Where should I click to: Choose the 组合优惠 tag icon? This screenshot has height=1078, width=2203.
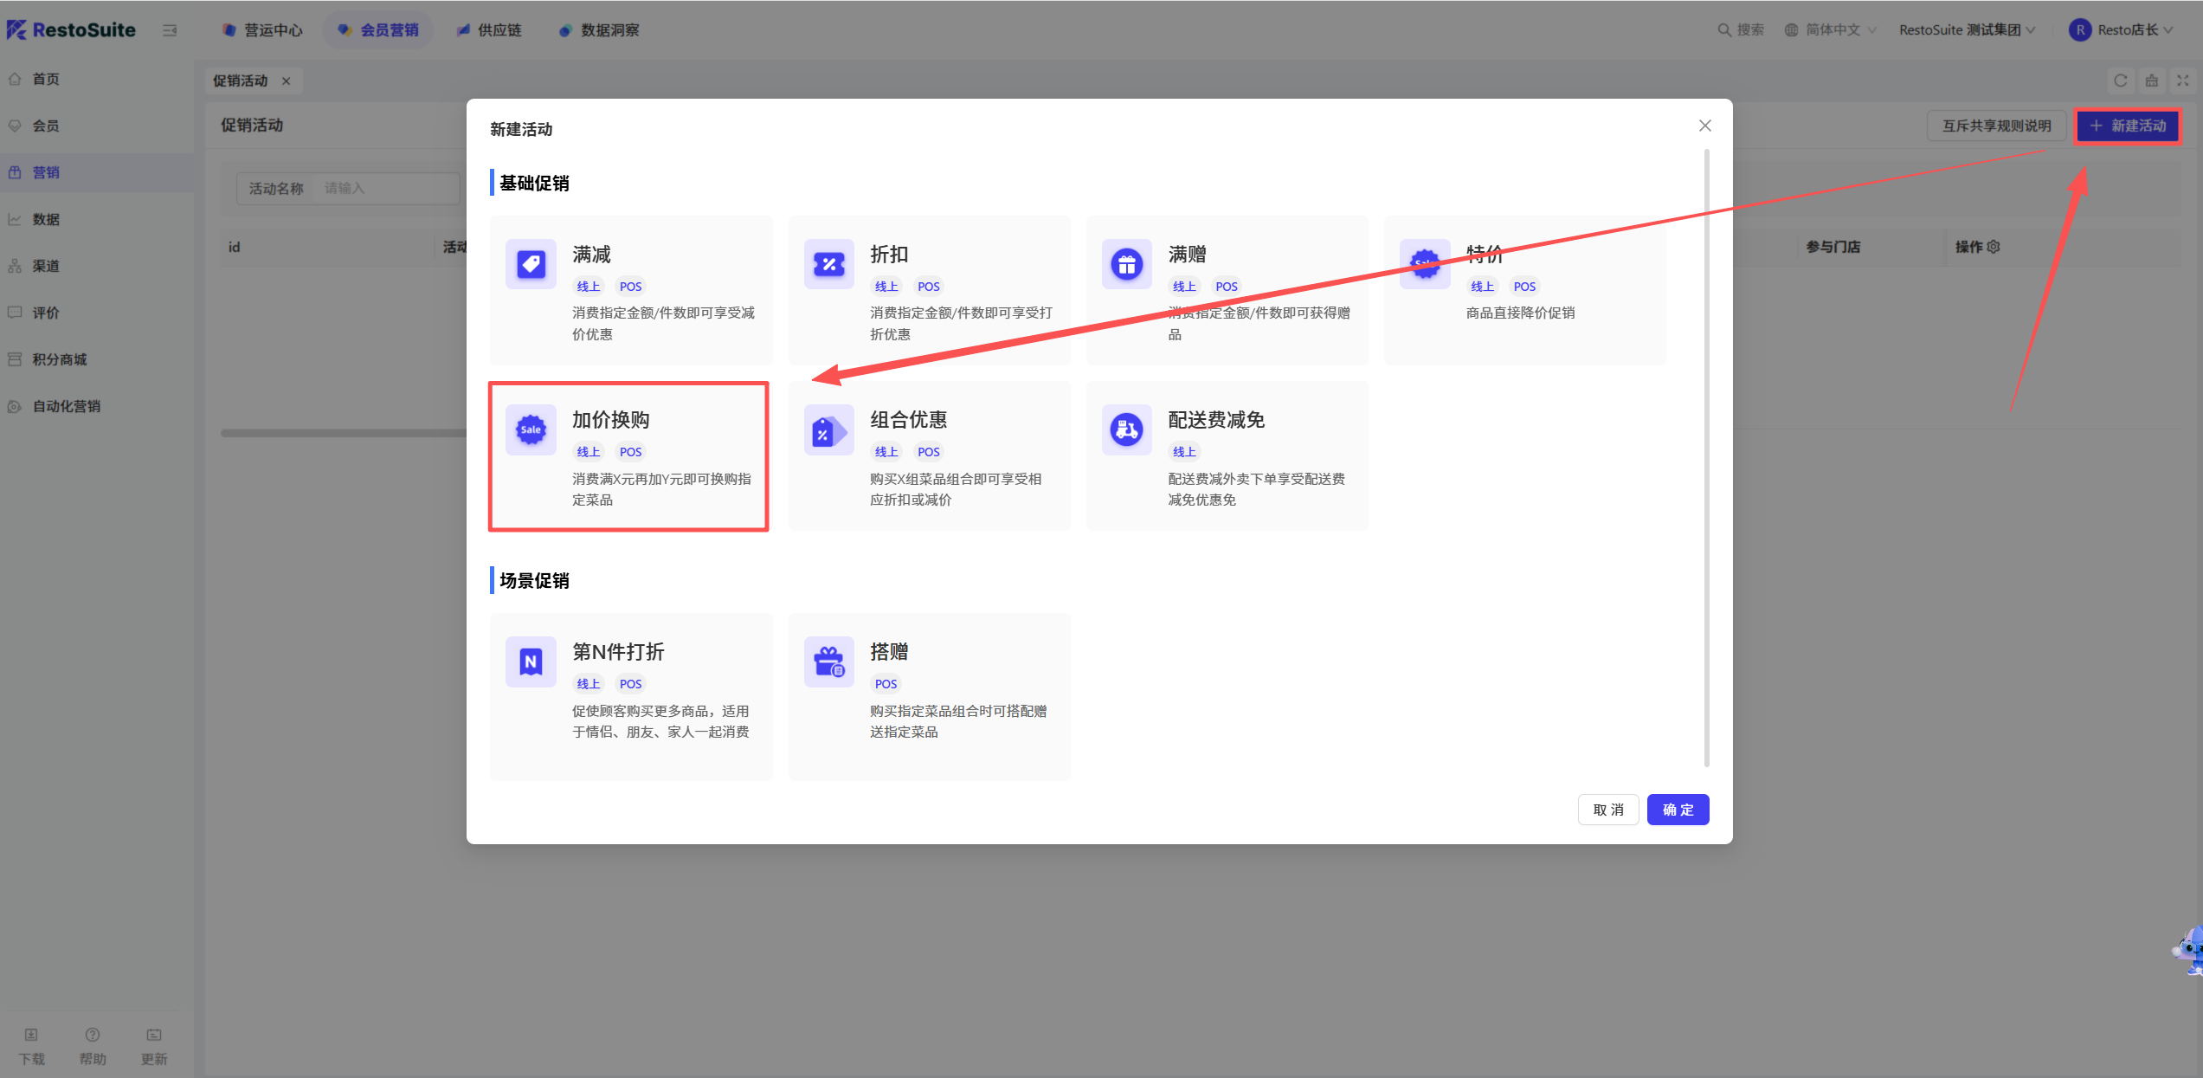point(828,429)
